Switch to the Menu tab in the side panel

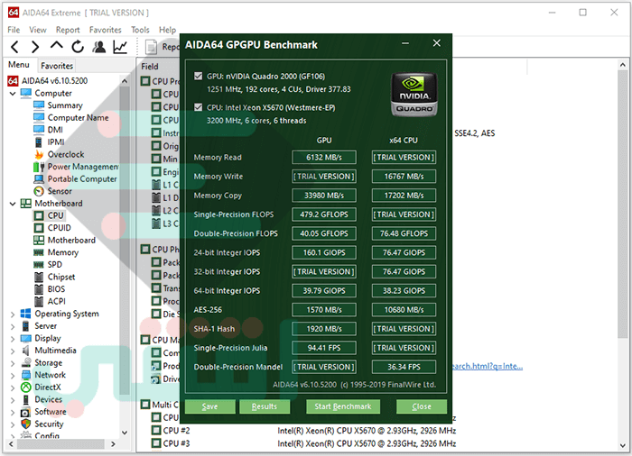pyautogui.click(x=19, y=65)
